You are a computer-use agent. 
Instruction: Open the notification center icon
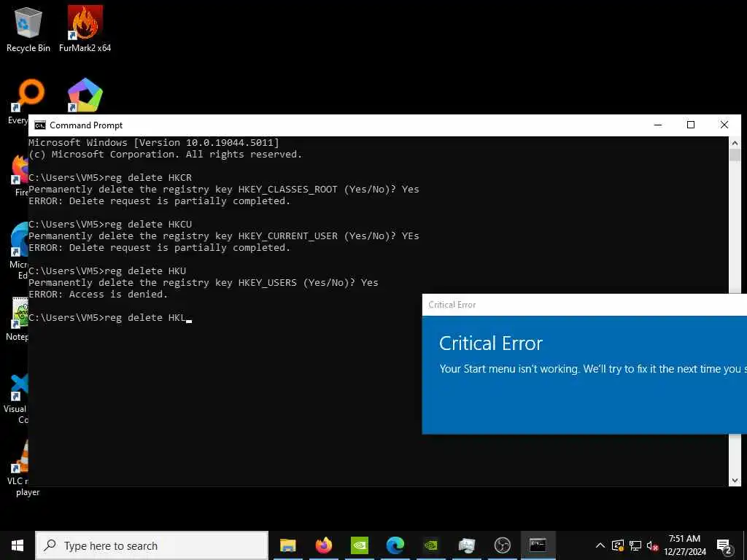[x=724, y=547]
